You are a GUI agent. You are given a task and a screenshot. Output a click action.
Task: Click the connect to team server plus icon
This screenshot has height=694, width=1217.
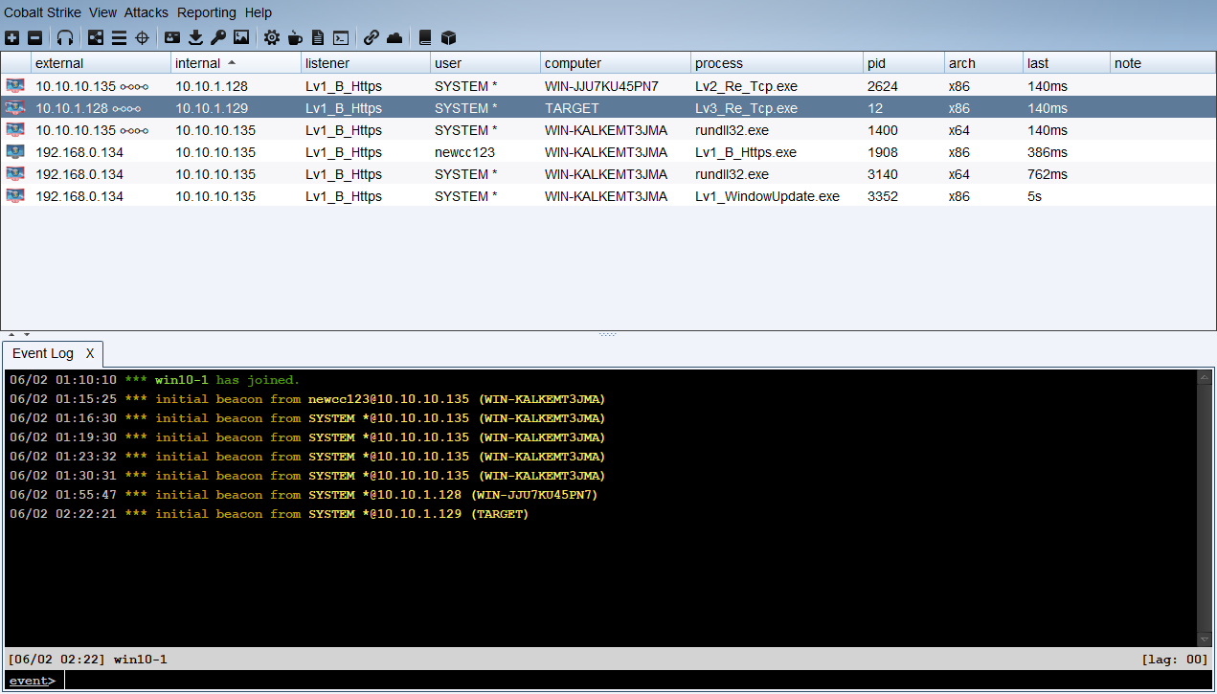point(11,38)
